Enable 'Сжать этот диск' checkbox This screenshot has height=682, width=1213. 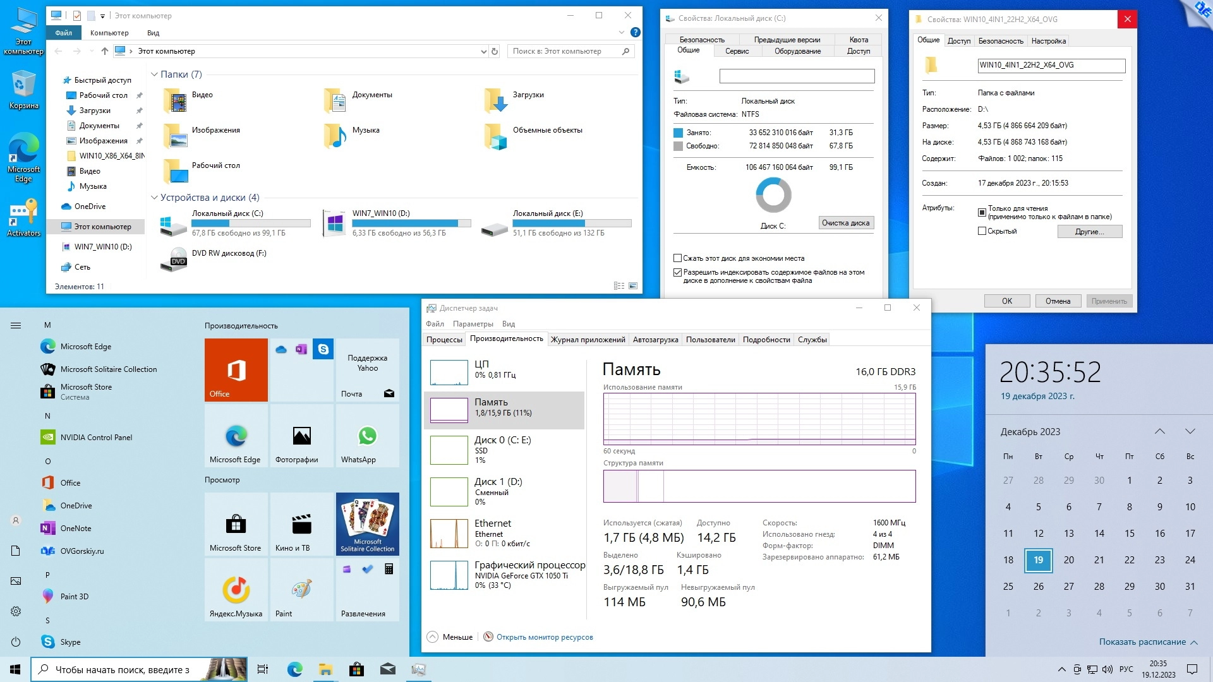(677, 258)
